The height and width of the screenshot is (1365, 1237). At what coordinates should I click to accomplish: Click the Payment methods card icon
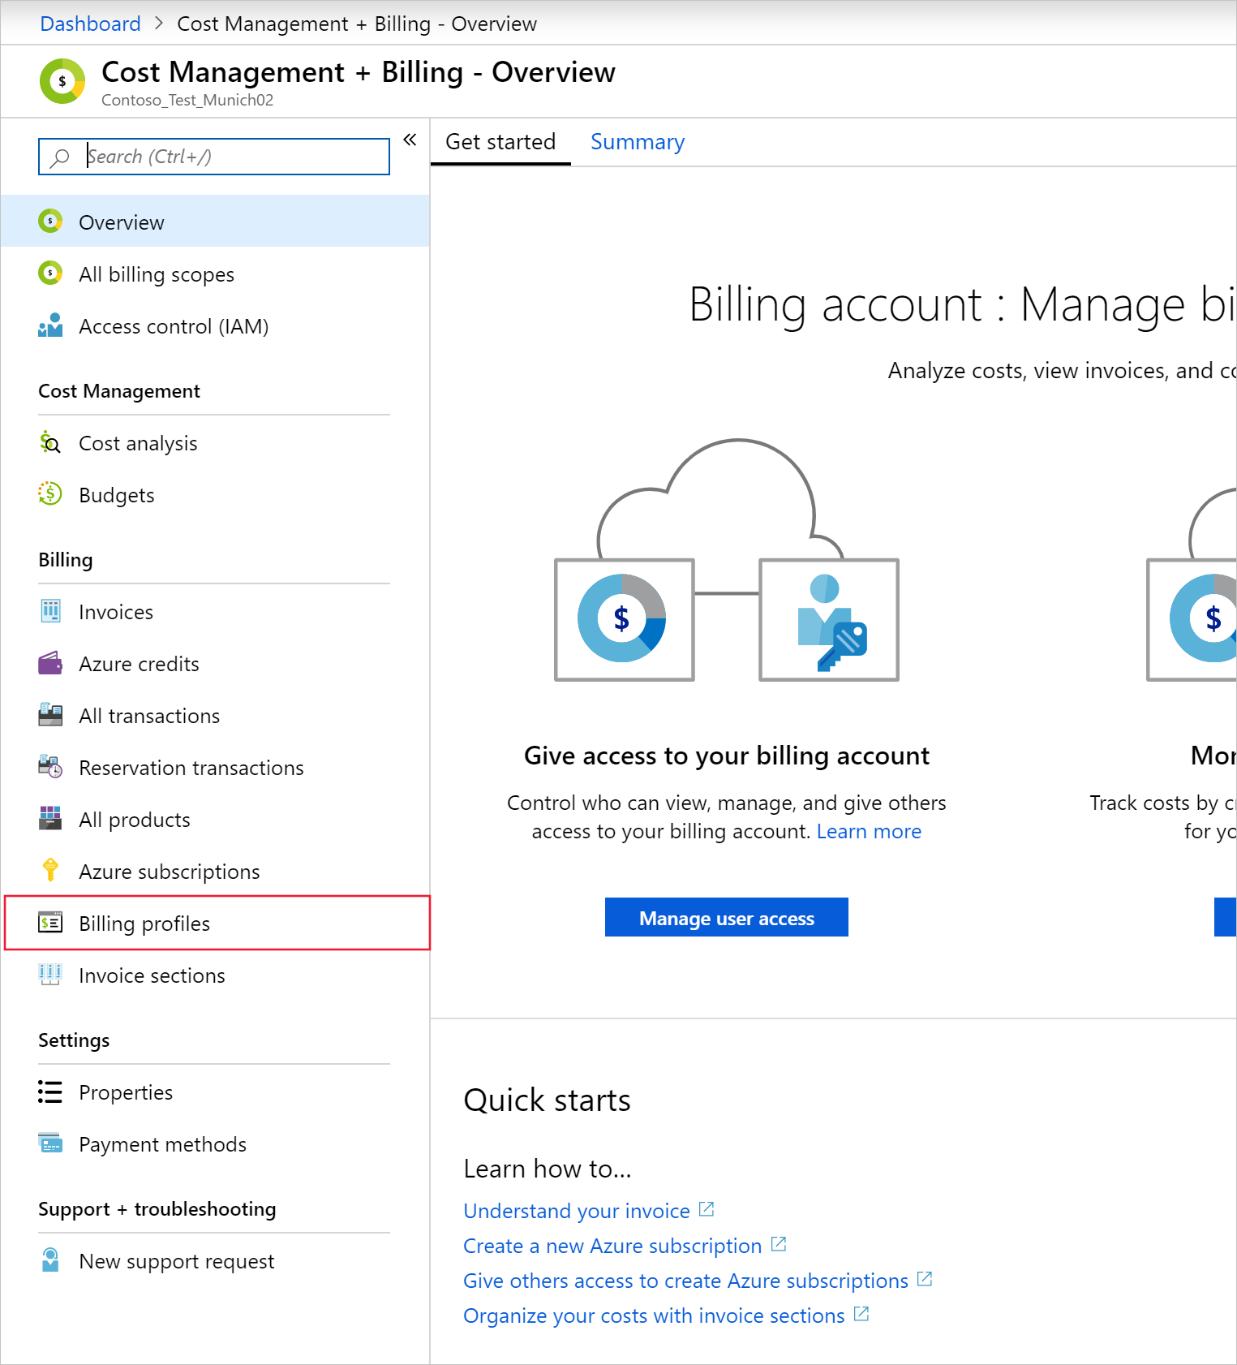click(50, 1143)
